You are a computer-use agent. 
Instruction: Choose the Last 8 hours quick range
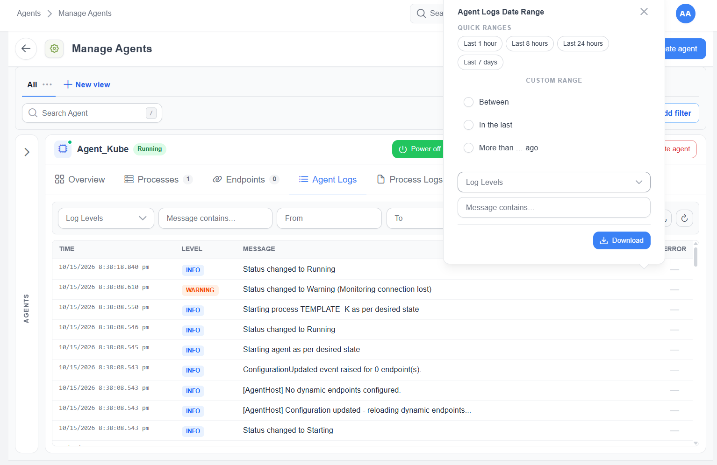(x=530, y=43)
